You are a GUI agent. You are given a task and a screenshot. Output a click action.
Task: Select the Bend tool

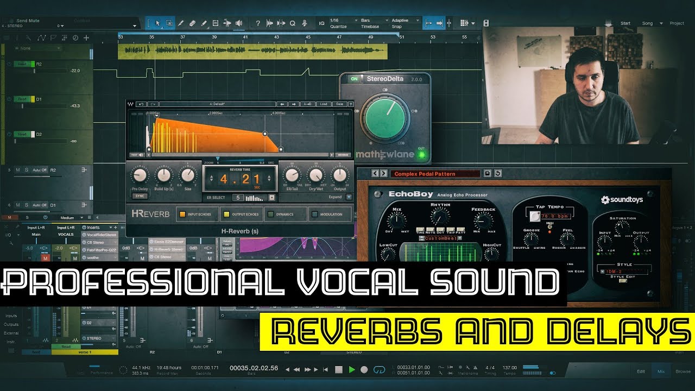(x=227, y=23)
